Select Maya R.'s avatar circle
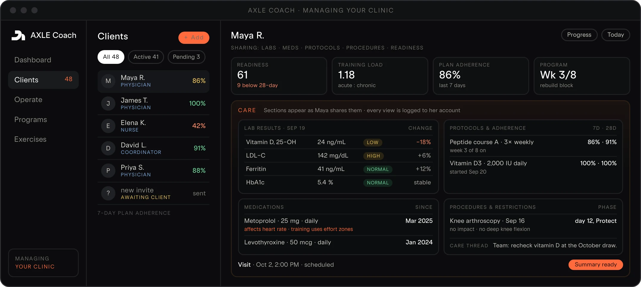This screenshot has height=287, width=641. click(108, 81)
